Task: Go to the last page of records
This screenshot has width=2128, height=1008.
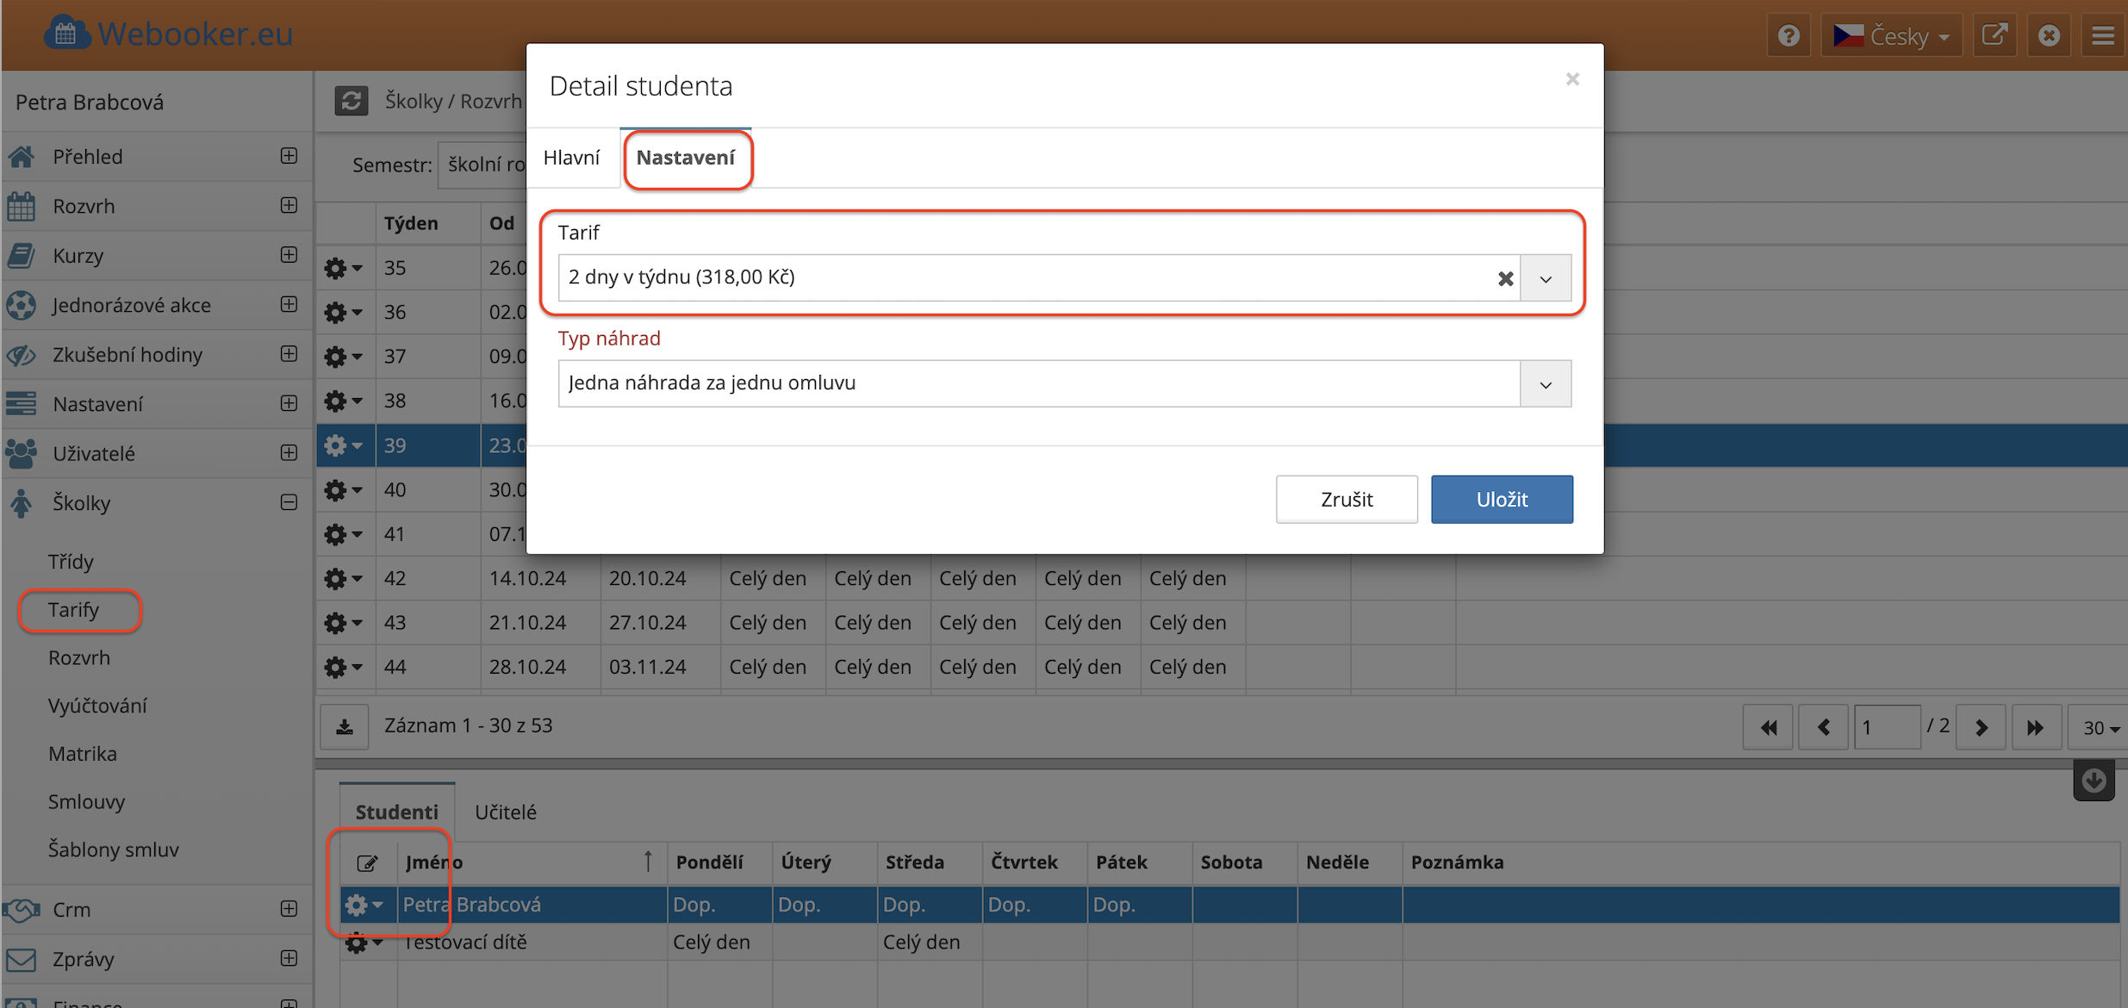Action: click(x=2035, y=727)
